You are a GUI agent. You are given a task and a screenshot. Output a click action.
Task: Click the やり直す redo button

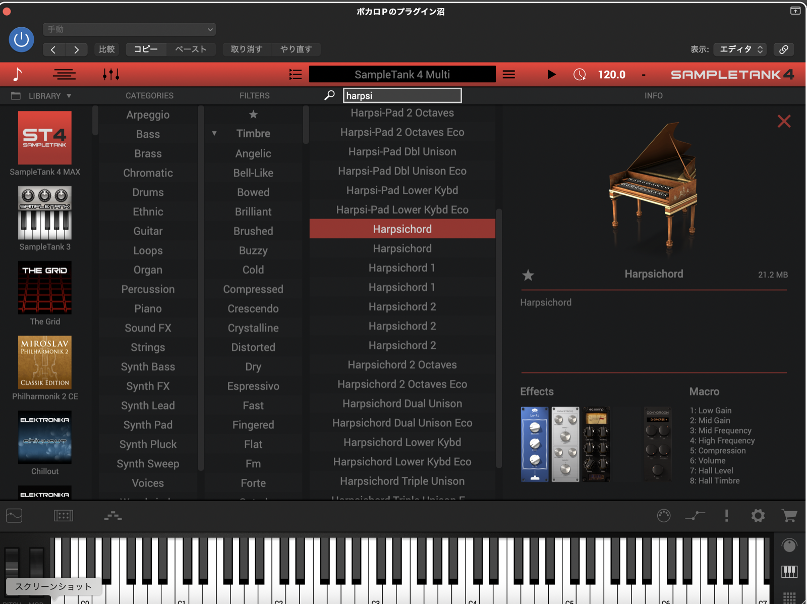click(x=296, y=49)
